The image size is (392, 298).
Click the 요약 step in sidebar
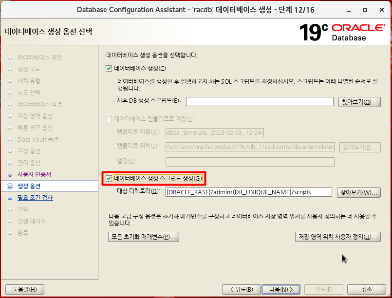click(x=23, y=209)
